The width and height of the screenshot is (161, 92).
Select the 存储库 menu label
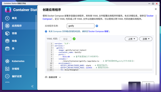click(16, 69)
